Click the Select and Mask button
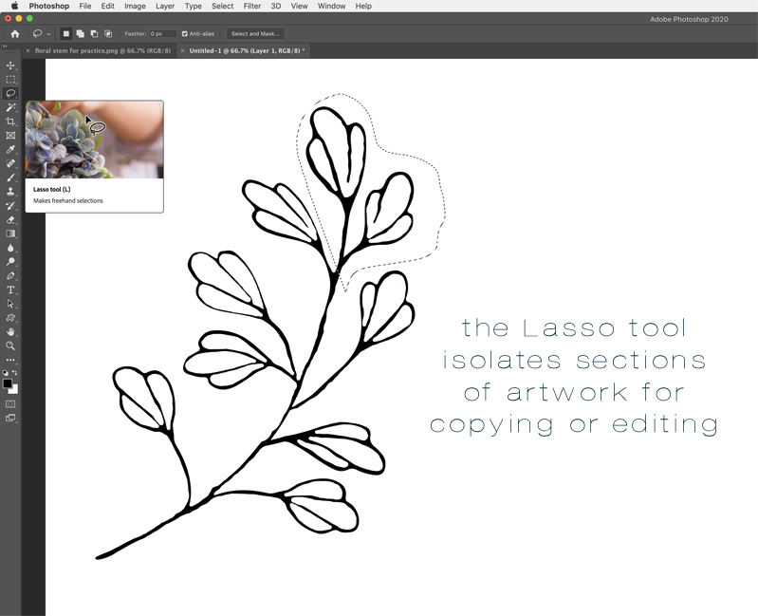 (255, 34)
